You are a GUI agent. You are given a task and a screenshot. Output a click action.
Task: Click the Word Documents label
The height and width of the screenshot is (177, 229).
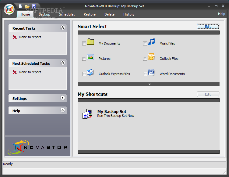tap(172, 74)
